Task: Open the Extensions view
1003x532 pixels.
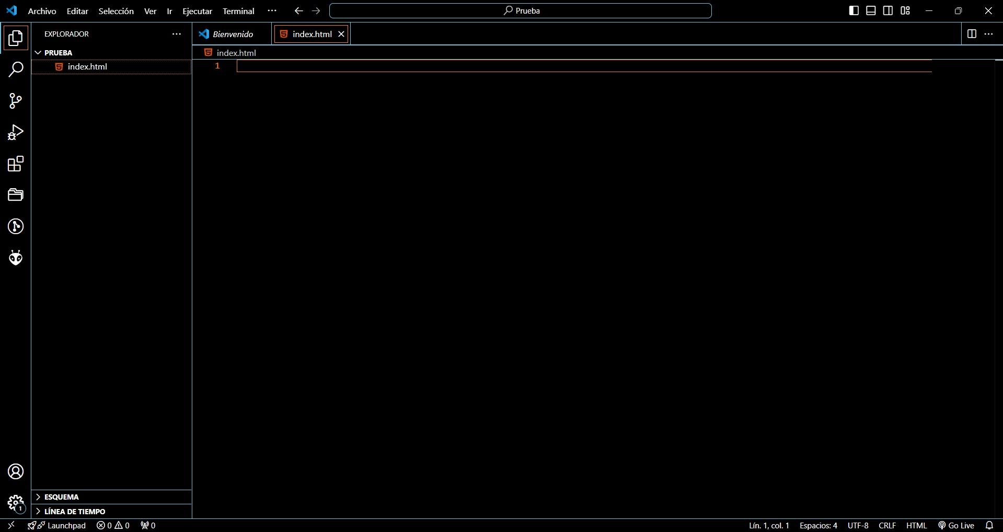Action: [16, 164]
